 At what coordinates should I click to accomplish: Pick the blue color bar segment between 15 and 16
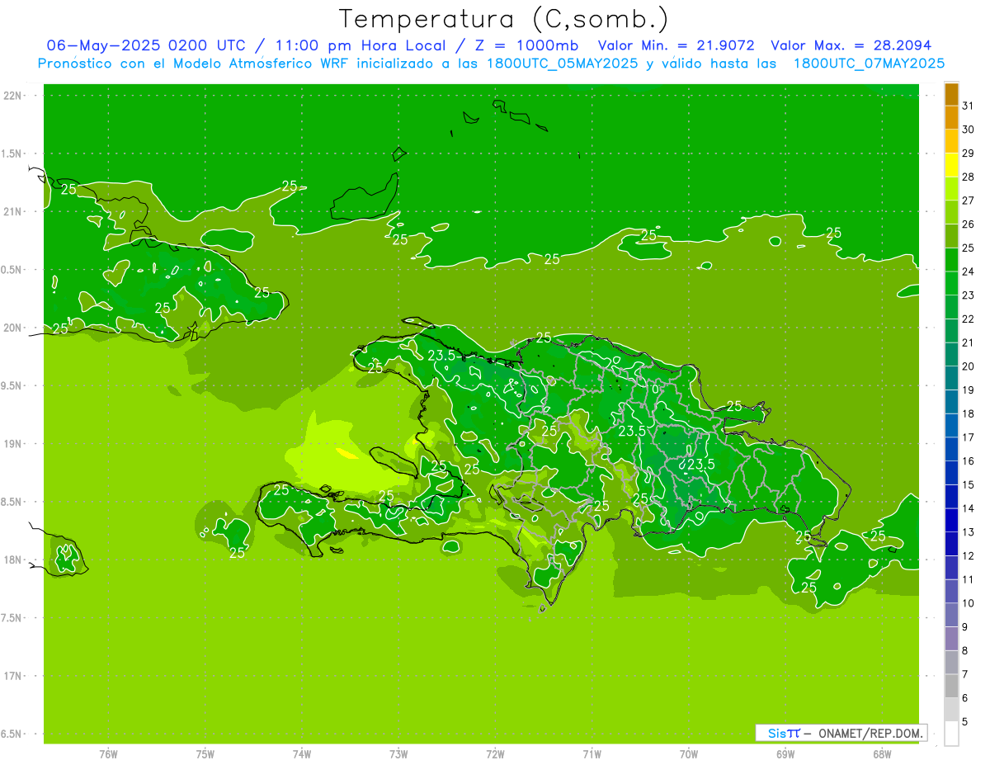(951, 474)
